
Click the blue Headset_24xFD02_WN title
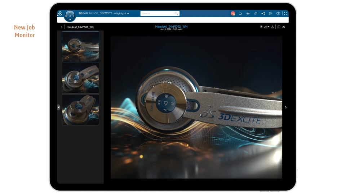[171, 26]
